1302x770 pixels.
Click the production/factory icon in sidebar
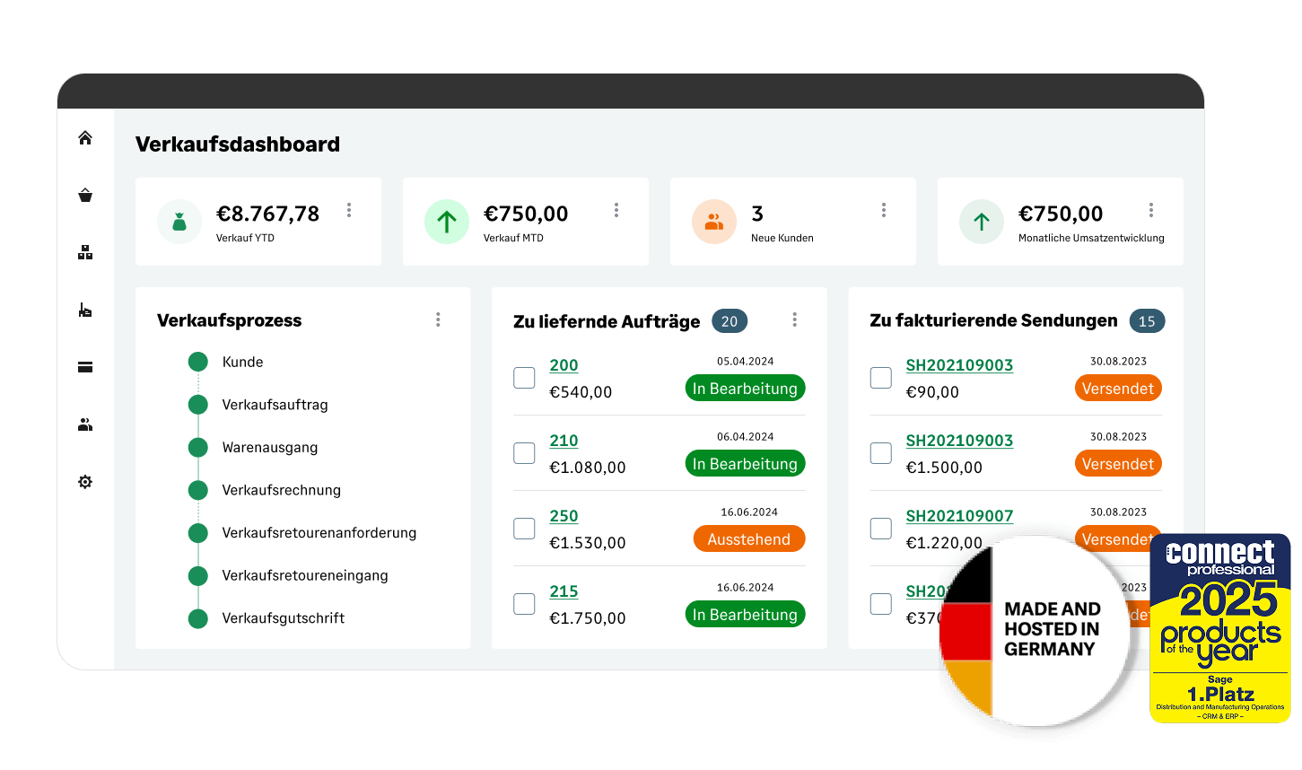pos(84,310)
